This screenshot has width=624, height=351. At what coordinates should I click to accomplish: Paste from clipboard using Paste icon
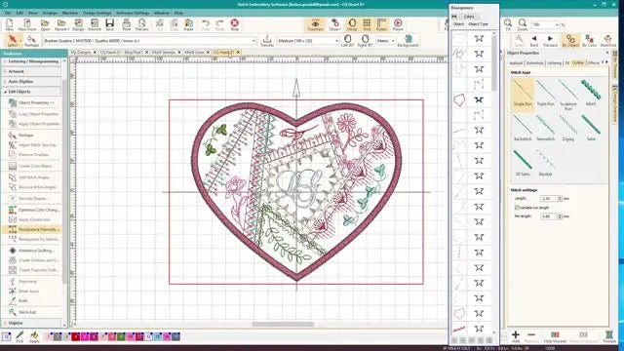(188, 24)
